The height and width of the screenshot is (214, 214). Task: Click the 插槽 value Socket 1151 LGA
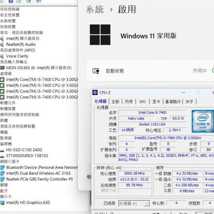(x=152, y=124)
